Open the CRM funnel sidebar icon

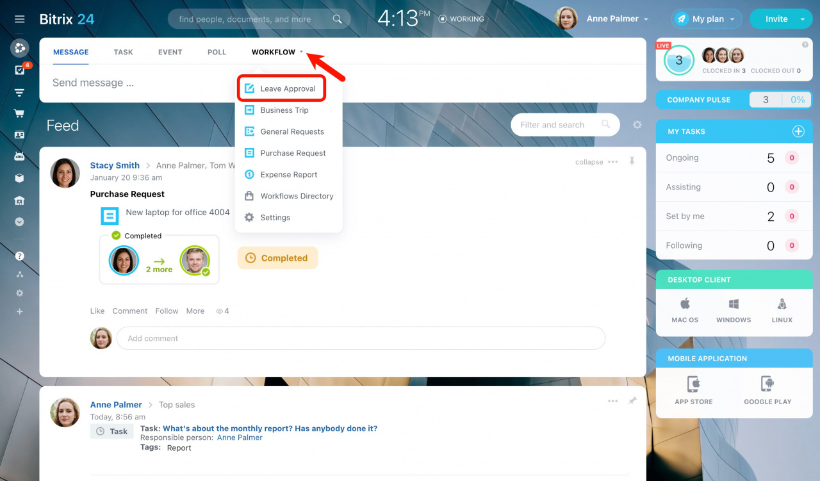point(20,93)
